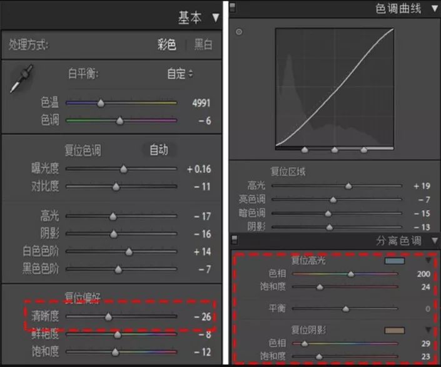Screen dimensions: 441x367
Task: Click the highlights hue value 200
Action: [423, 274]
